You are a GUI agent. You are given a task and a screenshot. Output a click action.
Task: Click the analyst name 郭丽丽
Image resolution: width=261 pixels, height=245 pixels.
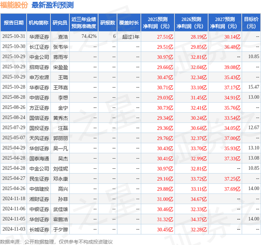(60, 138)
